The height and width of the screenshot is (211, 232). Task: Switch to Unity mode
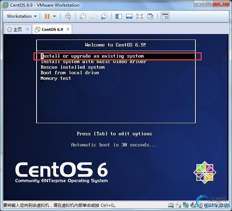coord(150,16)
